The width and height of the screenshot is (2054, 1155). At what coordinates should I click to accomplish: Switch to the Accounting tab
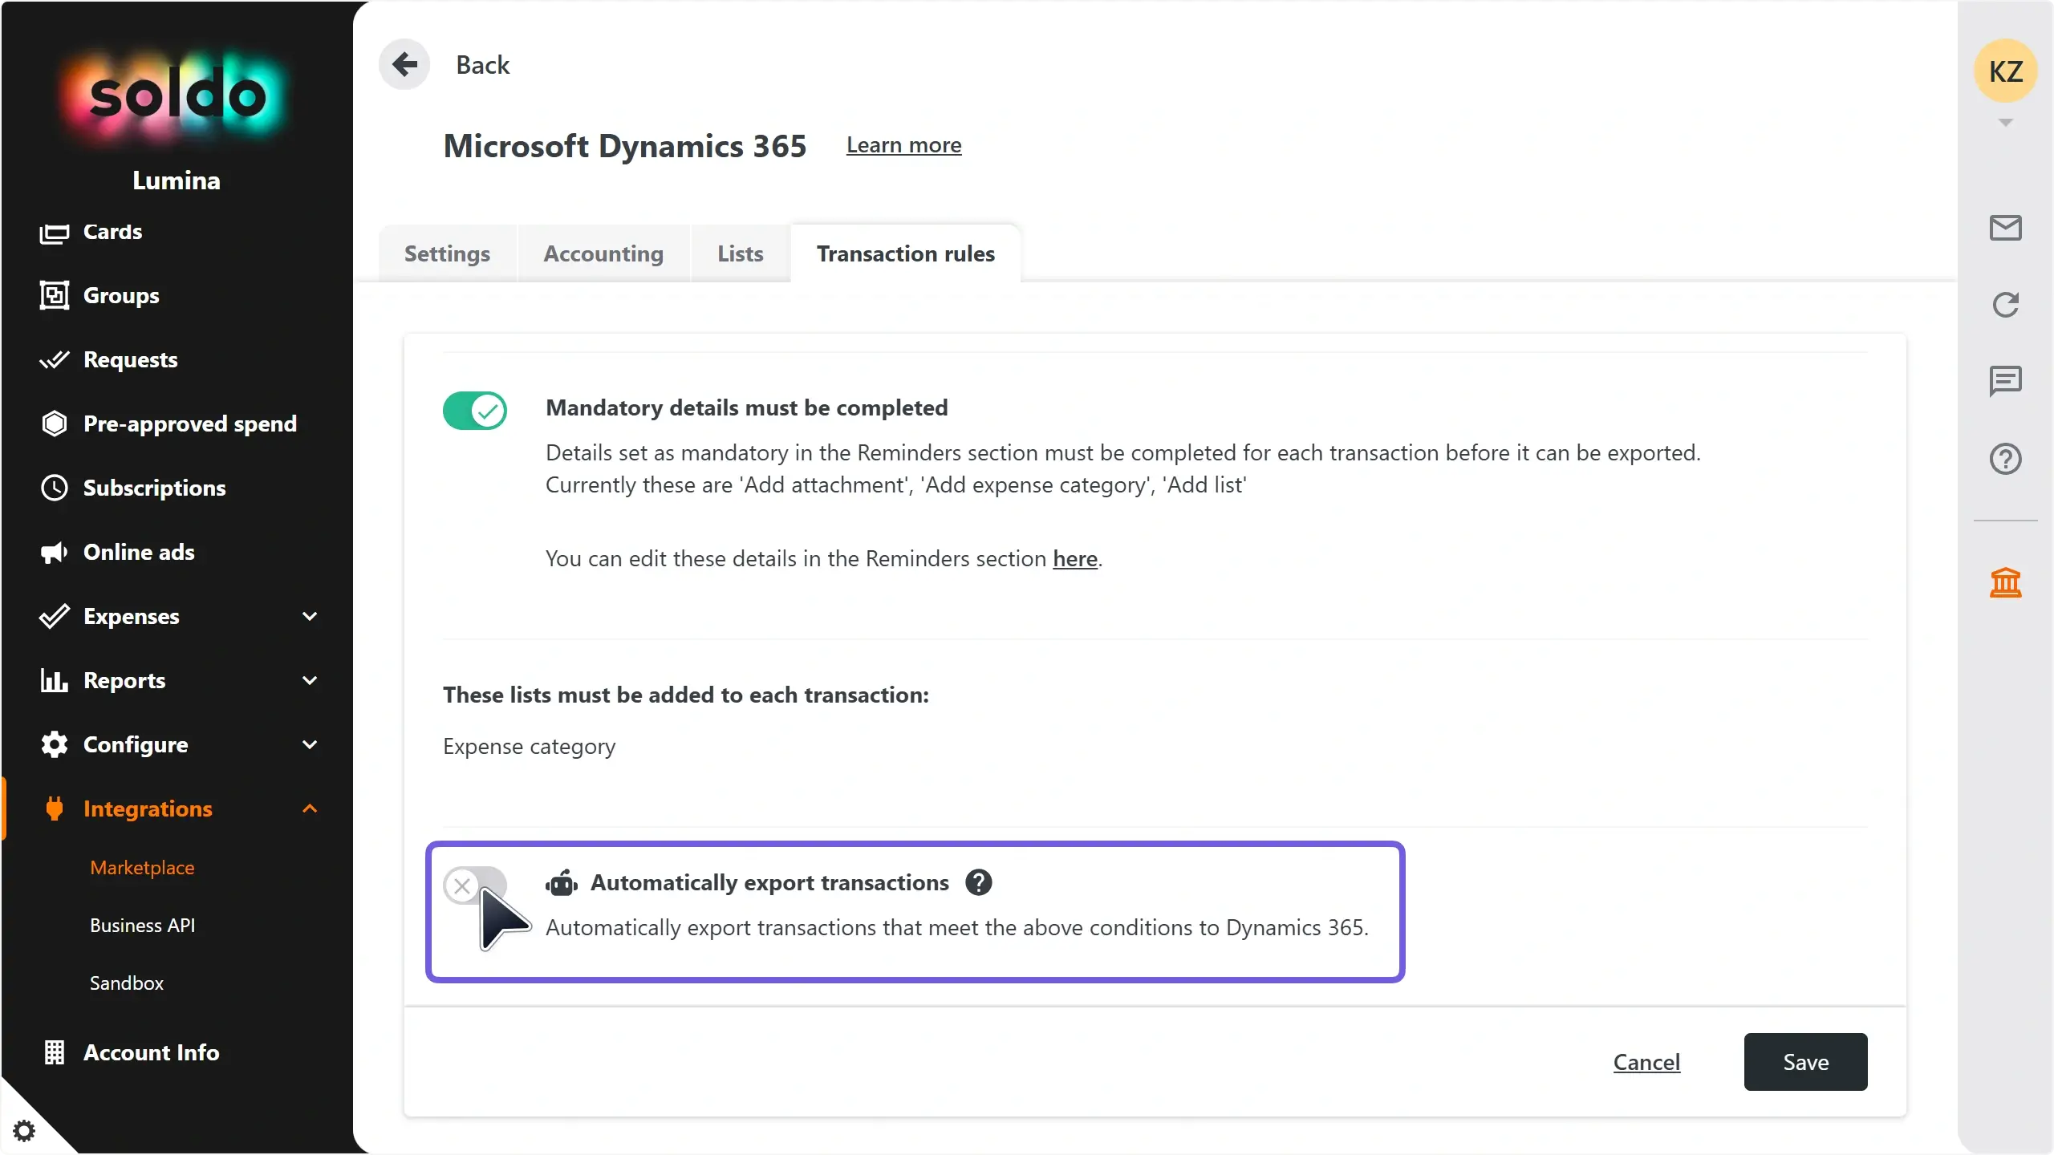[603, 253]
